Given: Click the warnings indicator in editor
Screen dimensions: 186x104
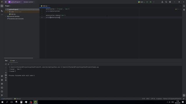Looking at the screenshot, I should (x=176, y=9).
